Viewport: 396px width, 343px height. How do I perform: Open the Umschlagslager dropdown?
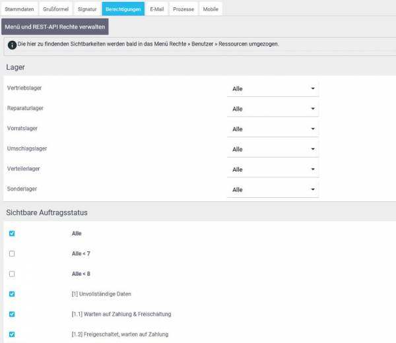click(273, 150)
